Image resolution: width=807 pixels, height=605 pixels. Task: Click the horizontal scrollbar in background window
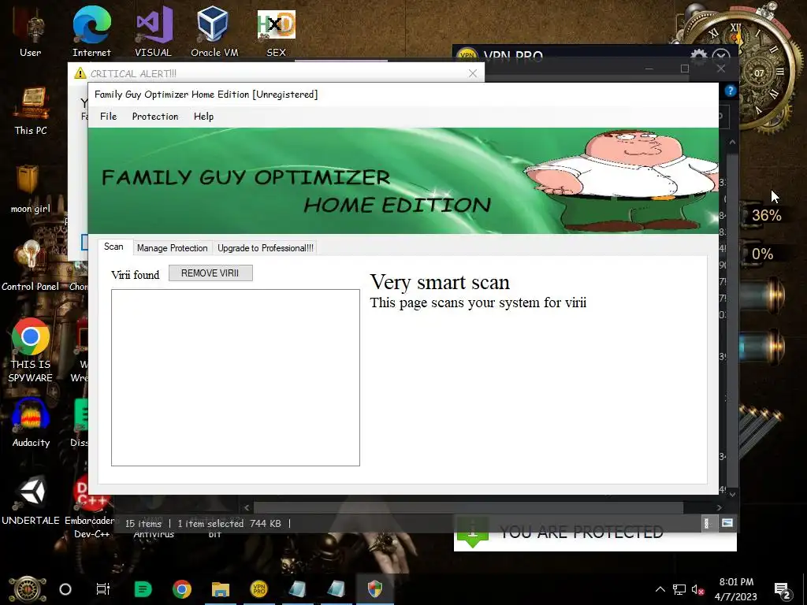coord(468,508)
